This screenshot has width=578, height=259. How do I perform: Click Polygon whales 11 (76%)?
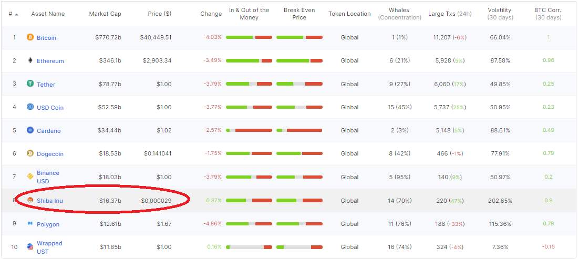tap(399, 224)
